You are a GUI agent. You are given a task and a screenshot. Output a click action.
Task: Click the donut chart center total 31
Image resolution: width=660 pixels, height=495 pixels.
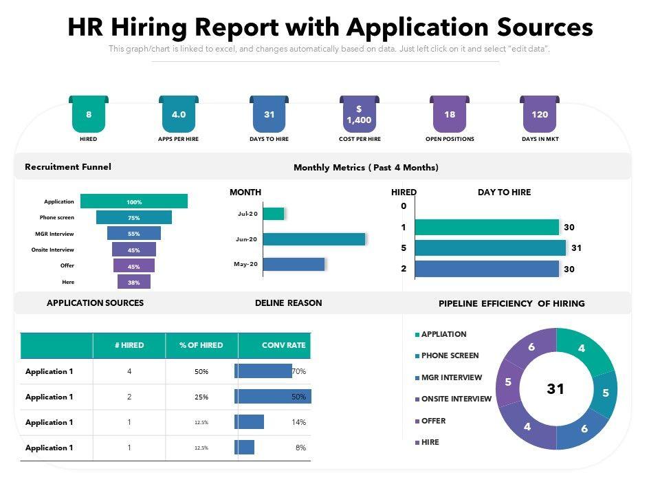[555, 388]
